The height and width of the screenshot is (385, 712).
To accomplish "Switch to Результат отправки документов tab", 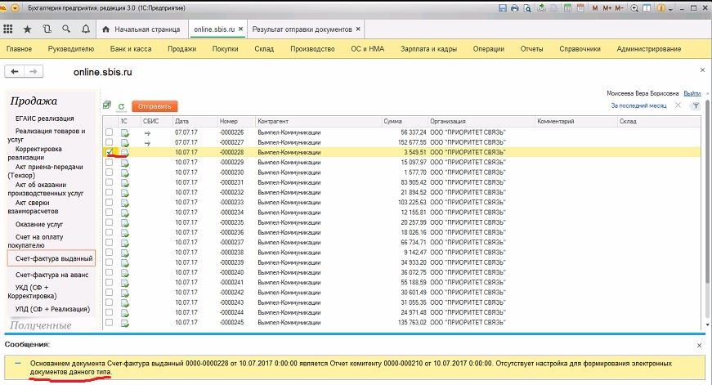I will [302, 29].
